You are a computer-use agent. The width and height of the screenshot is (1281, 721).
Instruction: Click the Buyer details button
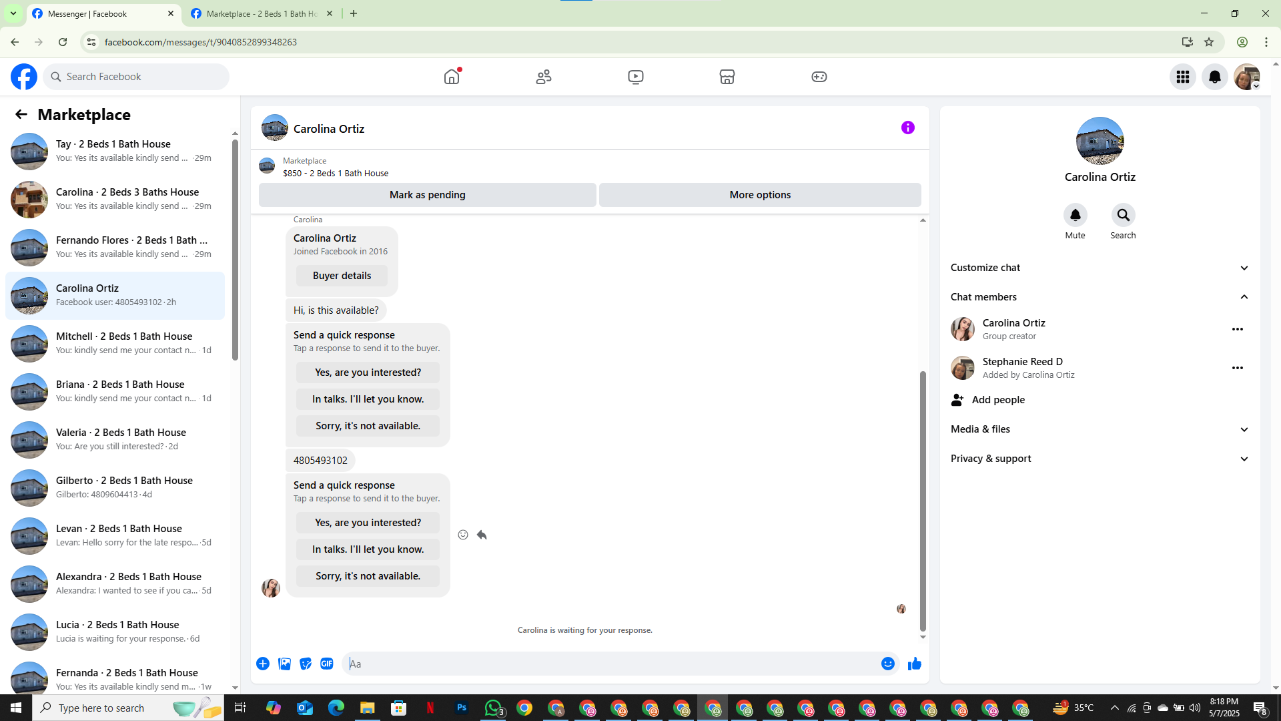click(x=342, y=276)
